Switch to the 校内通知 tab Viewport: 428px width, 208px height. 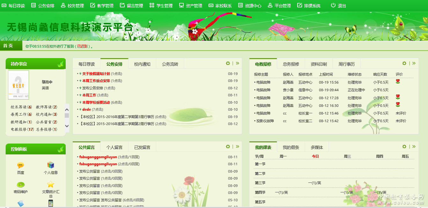click(142, 64)
